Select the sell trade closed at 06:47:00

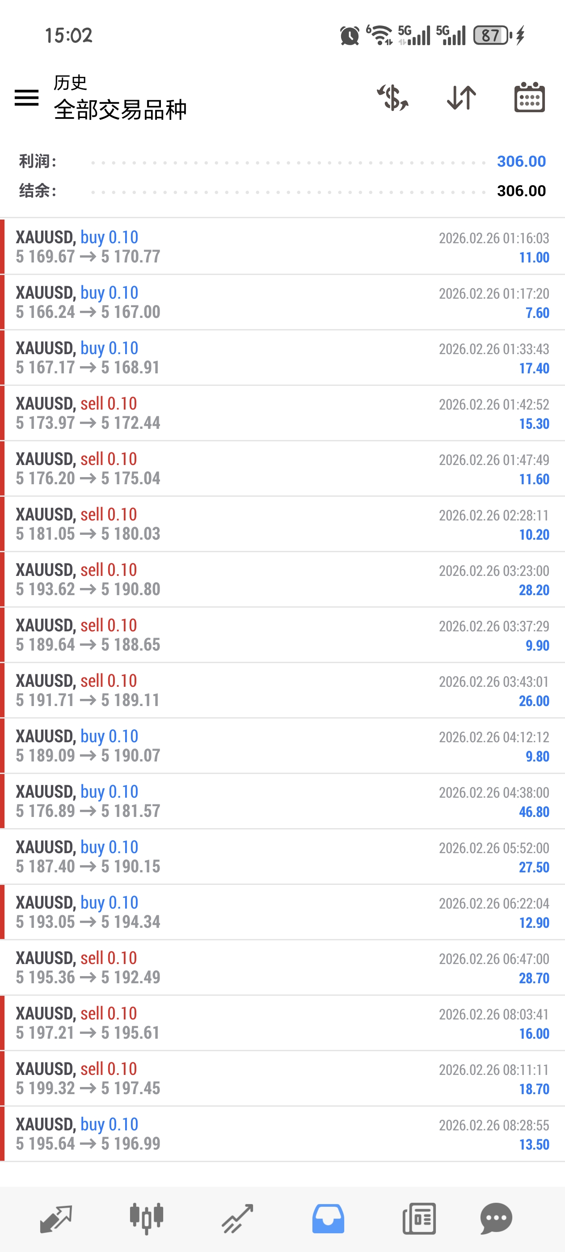tap(282, 967)
